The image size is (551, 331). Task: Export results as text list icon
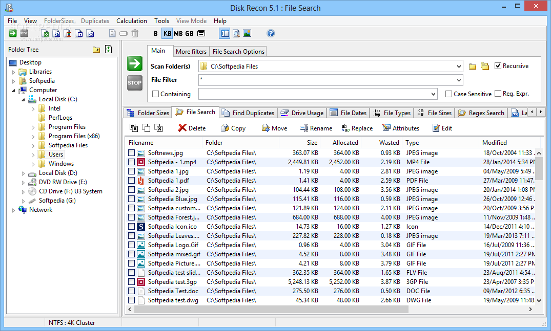pyautogui.click(x=68, y=33)
